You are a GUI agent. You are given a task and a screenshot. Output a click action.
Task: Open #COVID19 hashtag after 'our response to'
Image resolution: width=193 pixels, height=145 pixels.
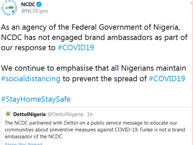(76, 48)
